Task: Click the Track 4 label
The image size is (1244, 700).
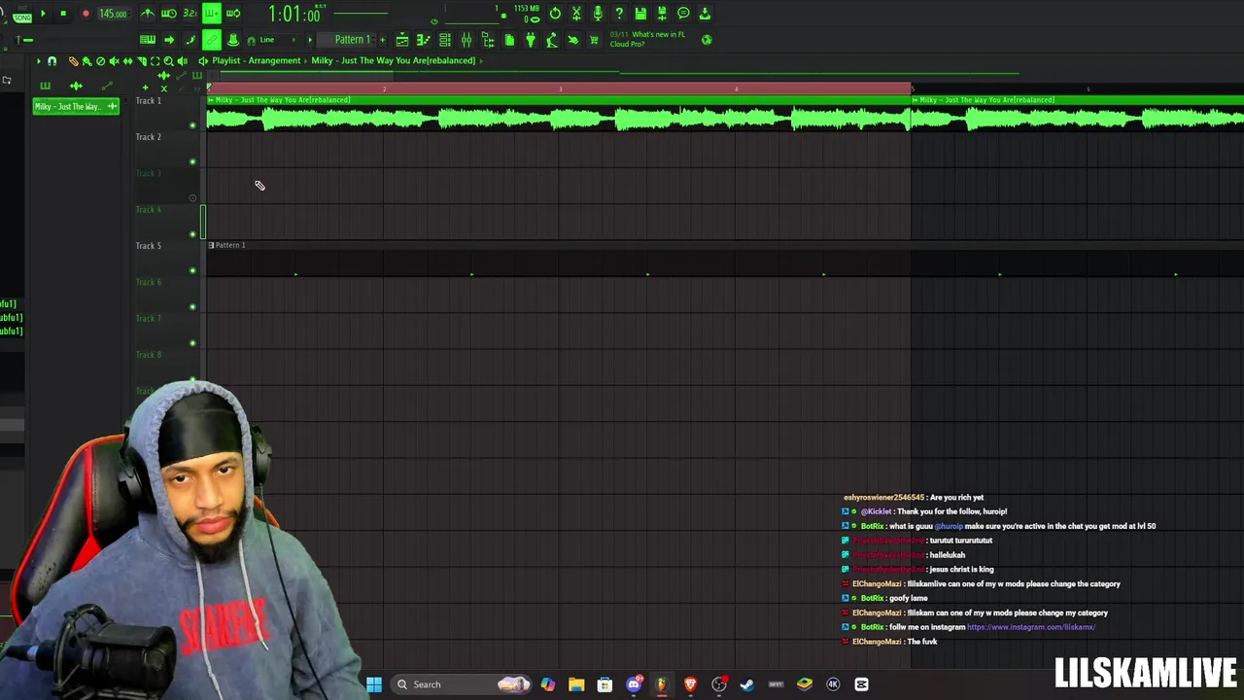Action: [x=149, y=209]
